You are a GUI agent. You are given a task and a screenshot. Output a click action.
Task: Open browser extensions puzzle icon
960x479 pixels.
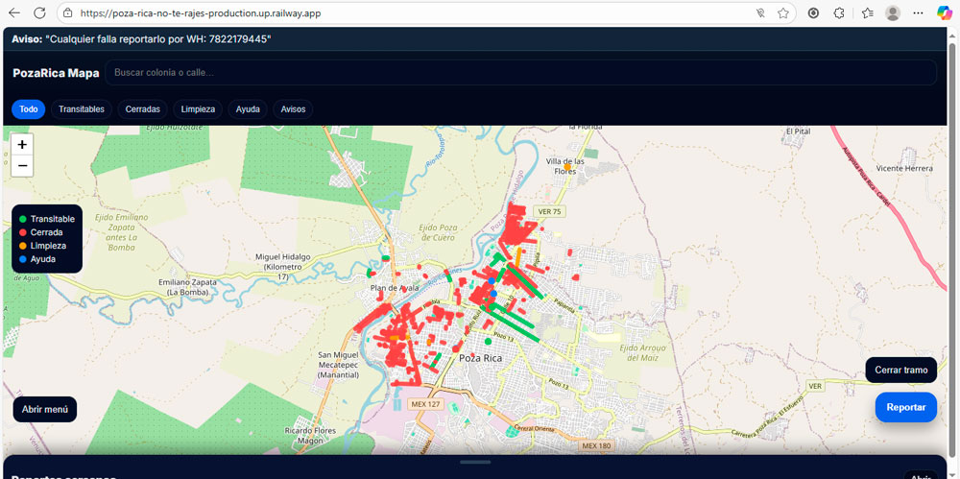[839, 13]
